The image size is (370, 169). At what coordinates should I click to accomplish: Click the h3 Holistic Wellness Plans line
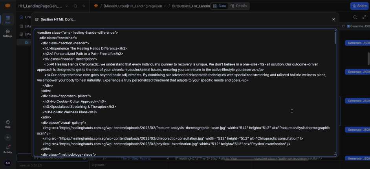coord(70,112)
